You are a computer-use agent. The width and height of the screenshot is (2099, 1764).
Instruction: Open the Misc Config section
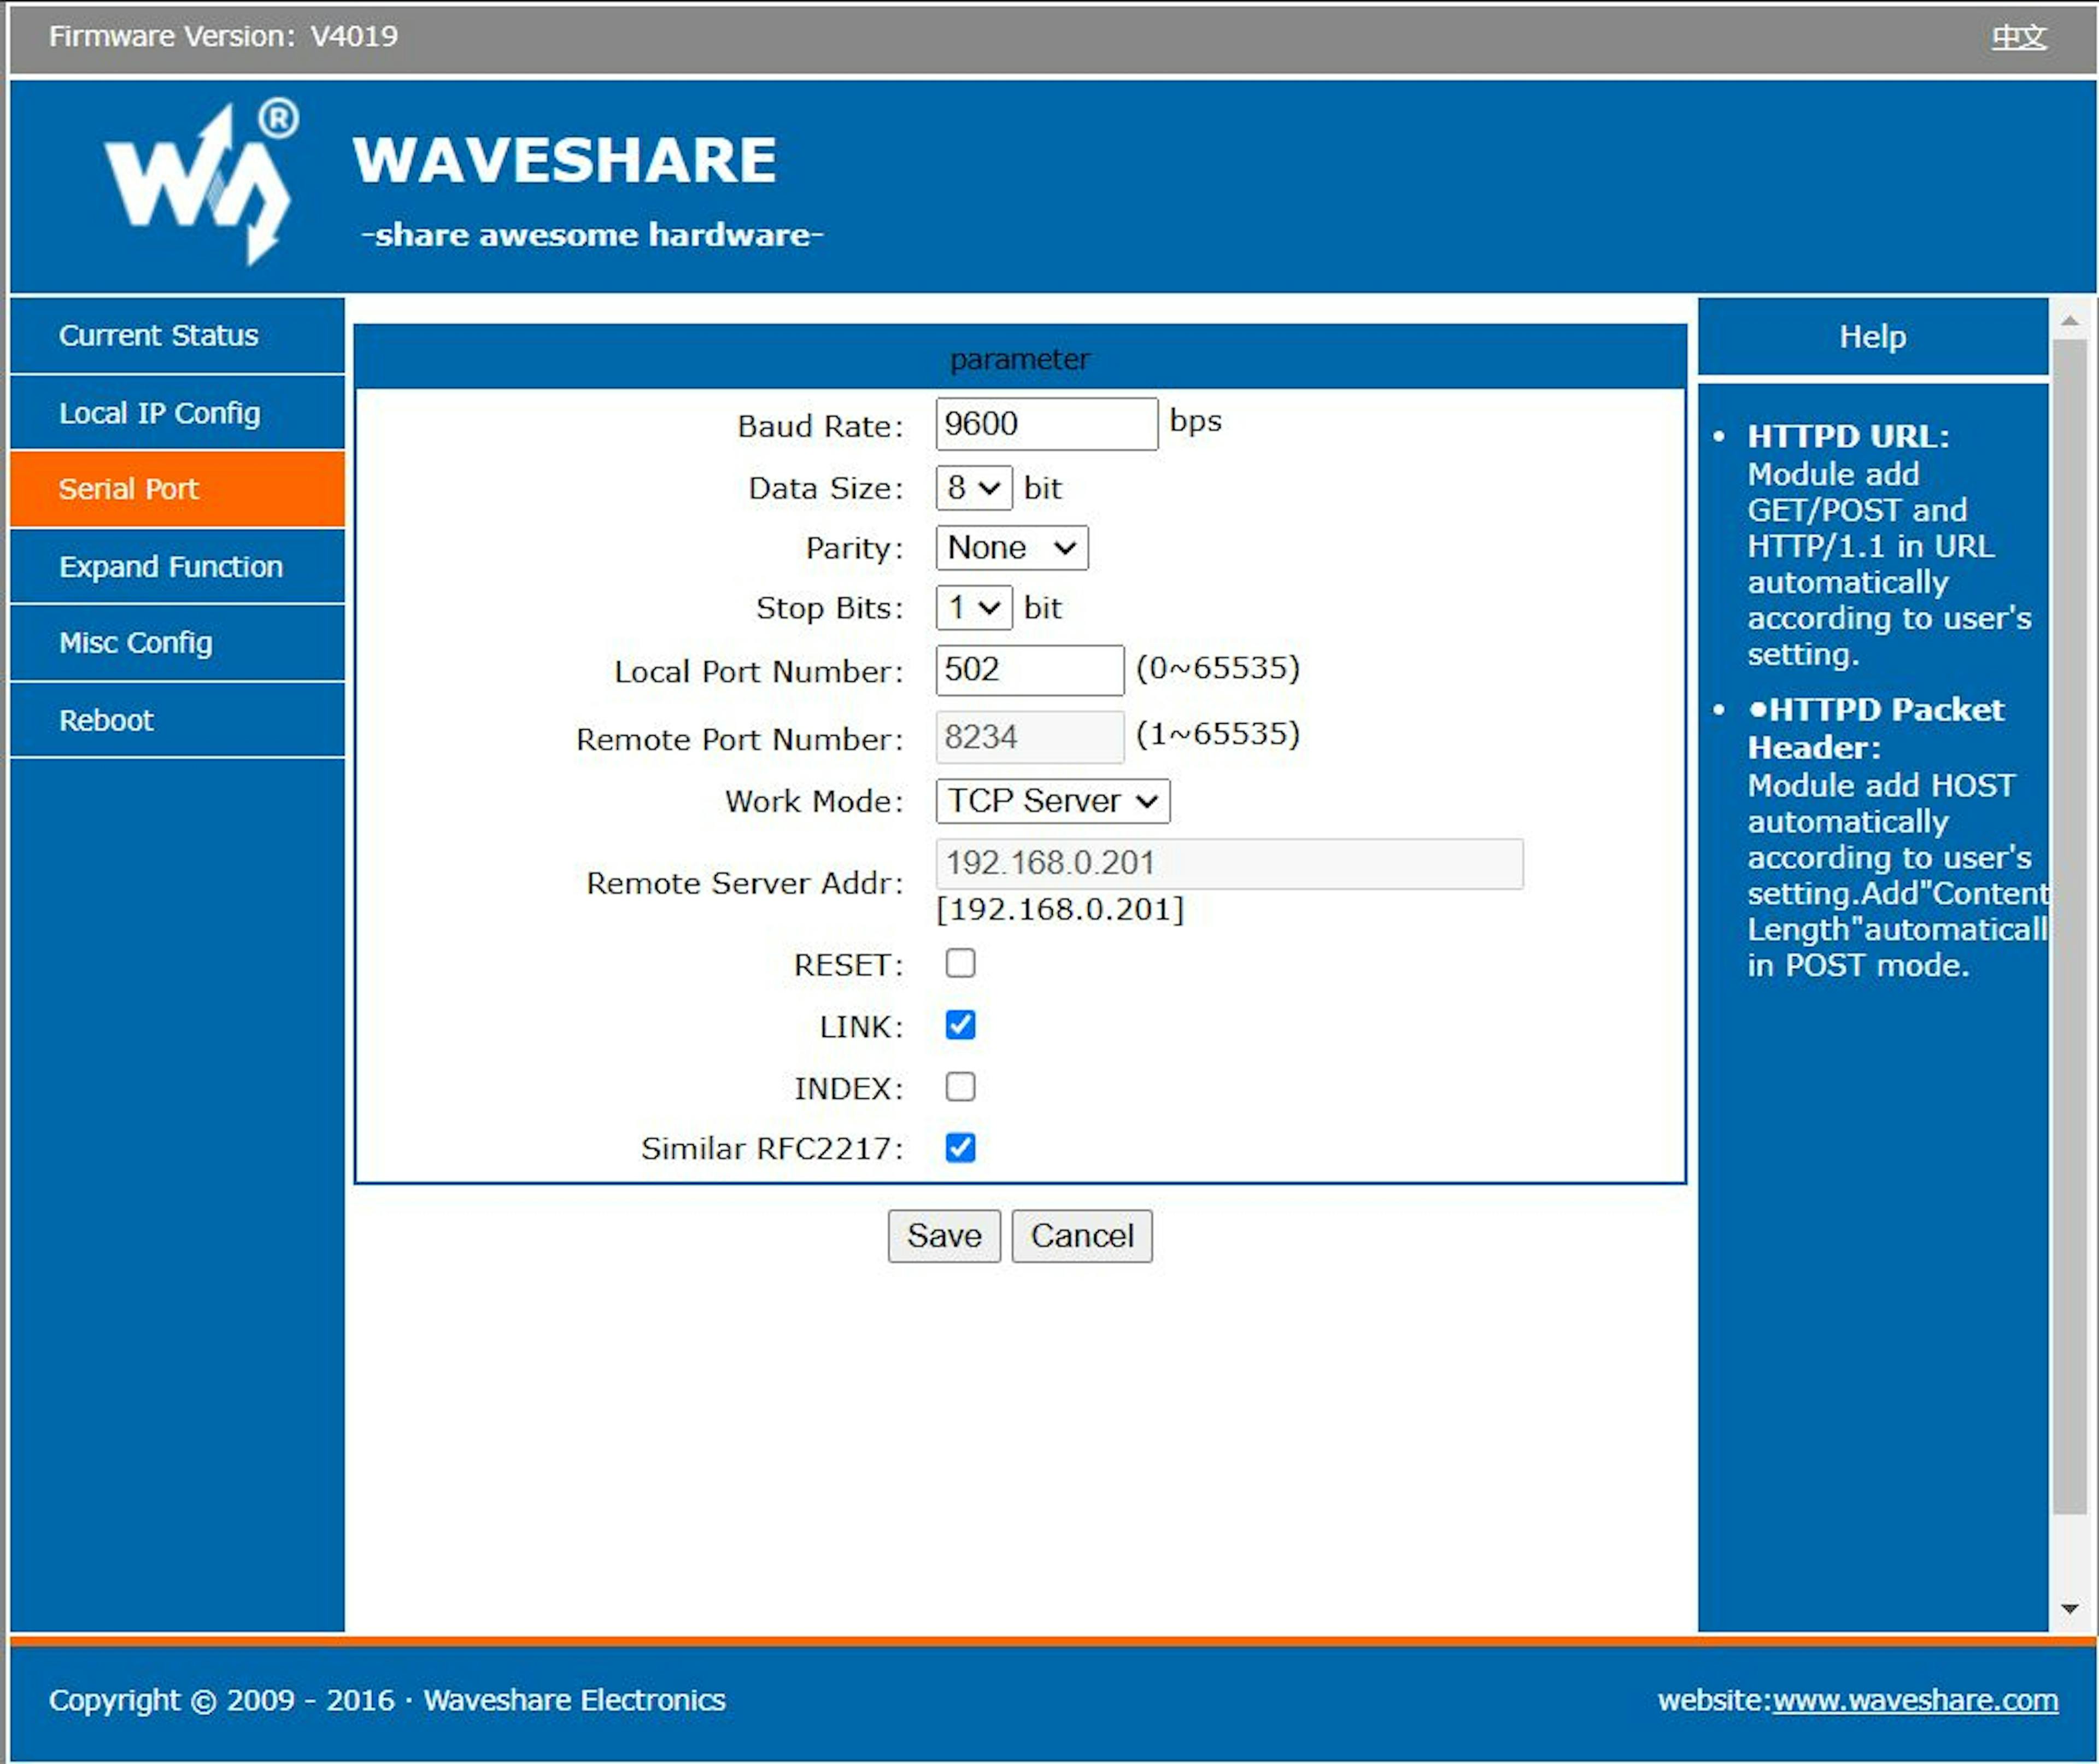point(136,643)
